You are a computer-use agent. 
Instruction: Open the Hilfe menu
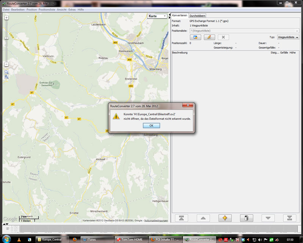coord(81,9)
